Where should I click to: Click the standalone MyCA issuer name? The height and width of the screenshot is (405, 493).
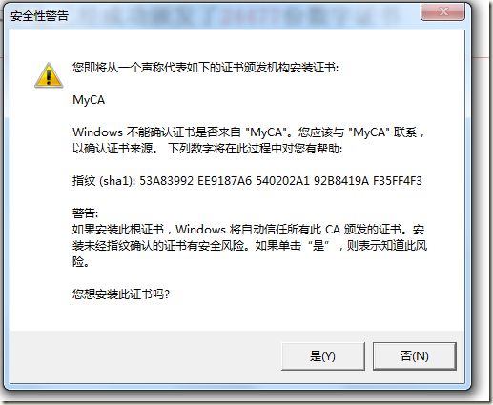tap(89, 100)
